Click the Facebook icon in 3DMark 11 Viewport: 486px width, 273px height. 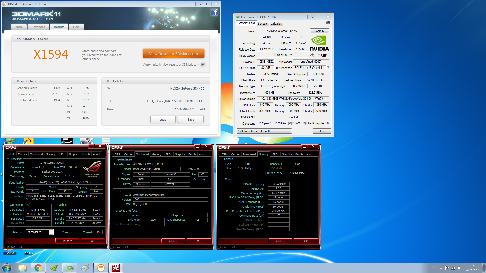point(214,12)
